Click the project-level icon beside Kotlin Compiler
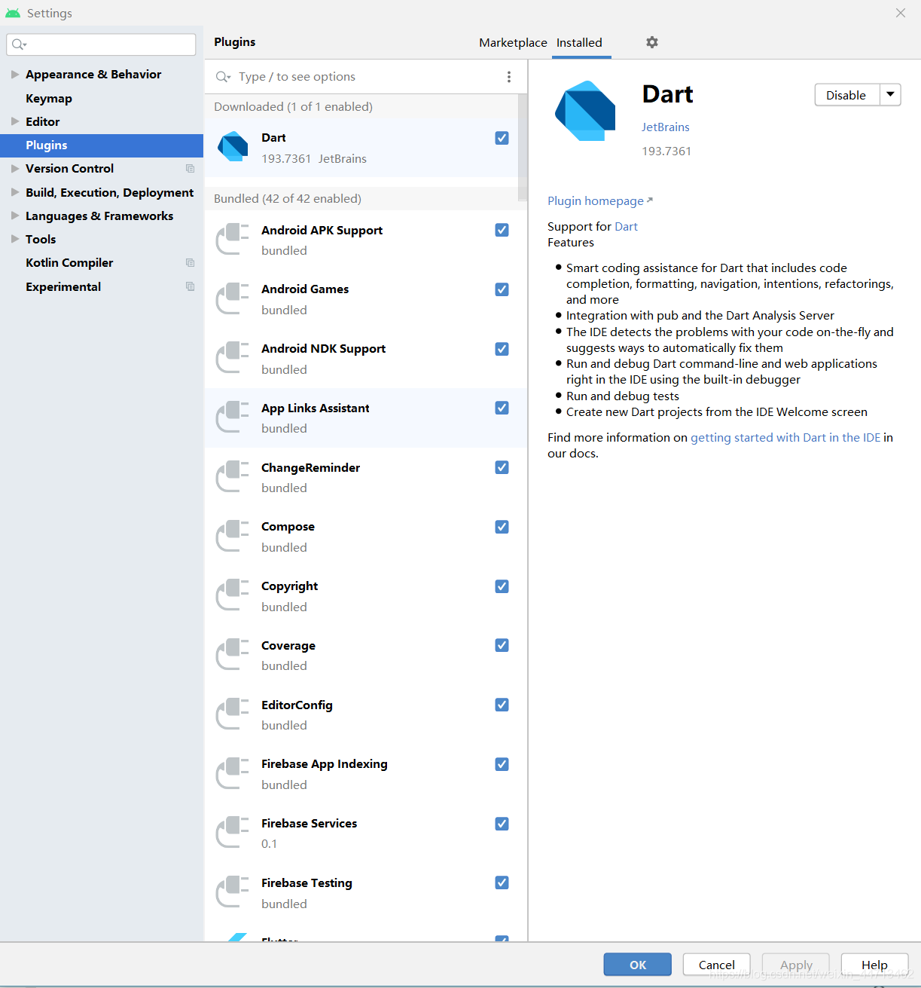This screenshot has height=988, width=921. [190, 263]
